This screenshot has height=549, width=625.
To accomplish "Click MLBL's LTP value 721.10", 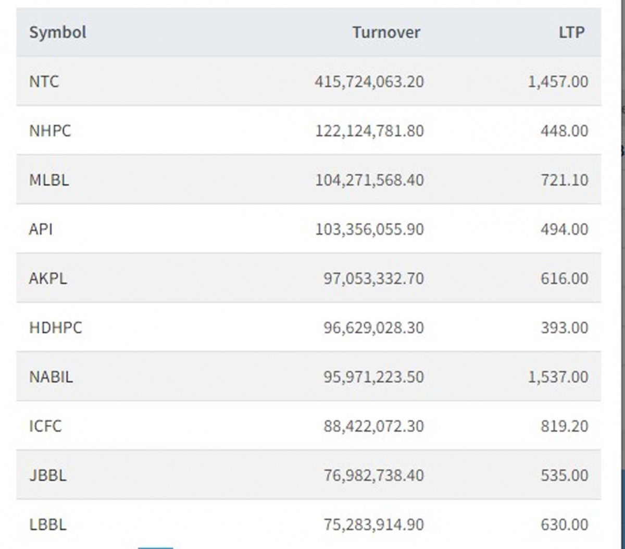I will [x=564, y=180].
